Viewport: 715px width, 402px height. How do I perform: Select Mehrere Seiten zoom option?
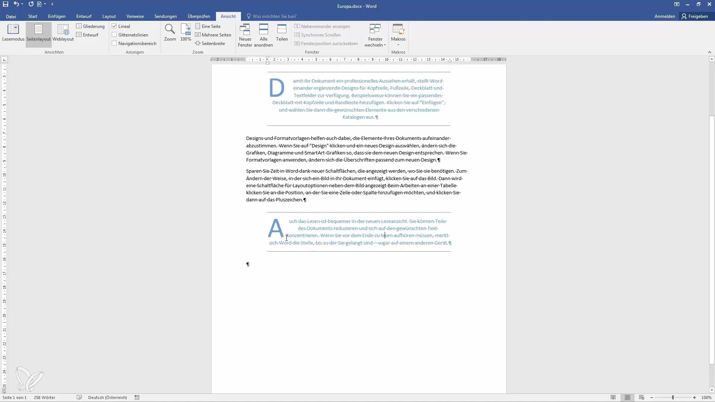[213, 35]
